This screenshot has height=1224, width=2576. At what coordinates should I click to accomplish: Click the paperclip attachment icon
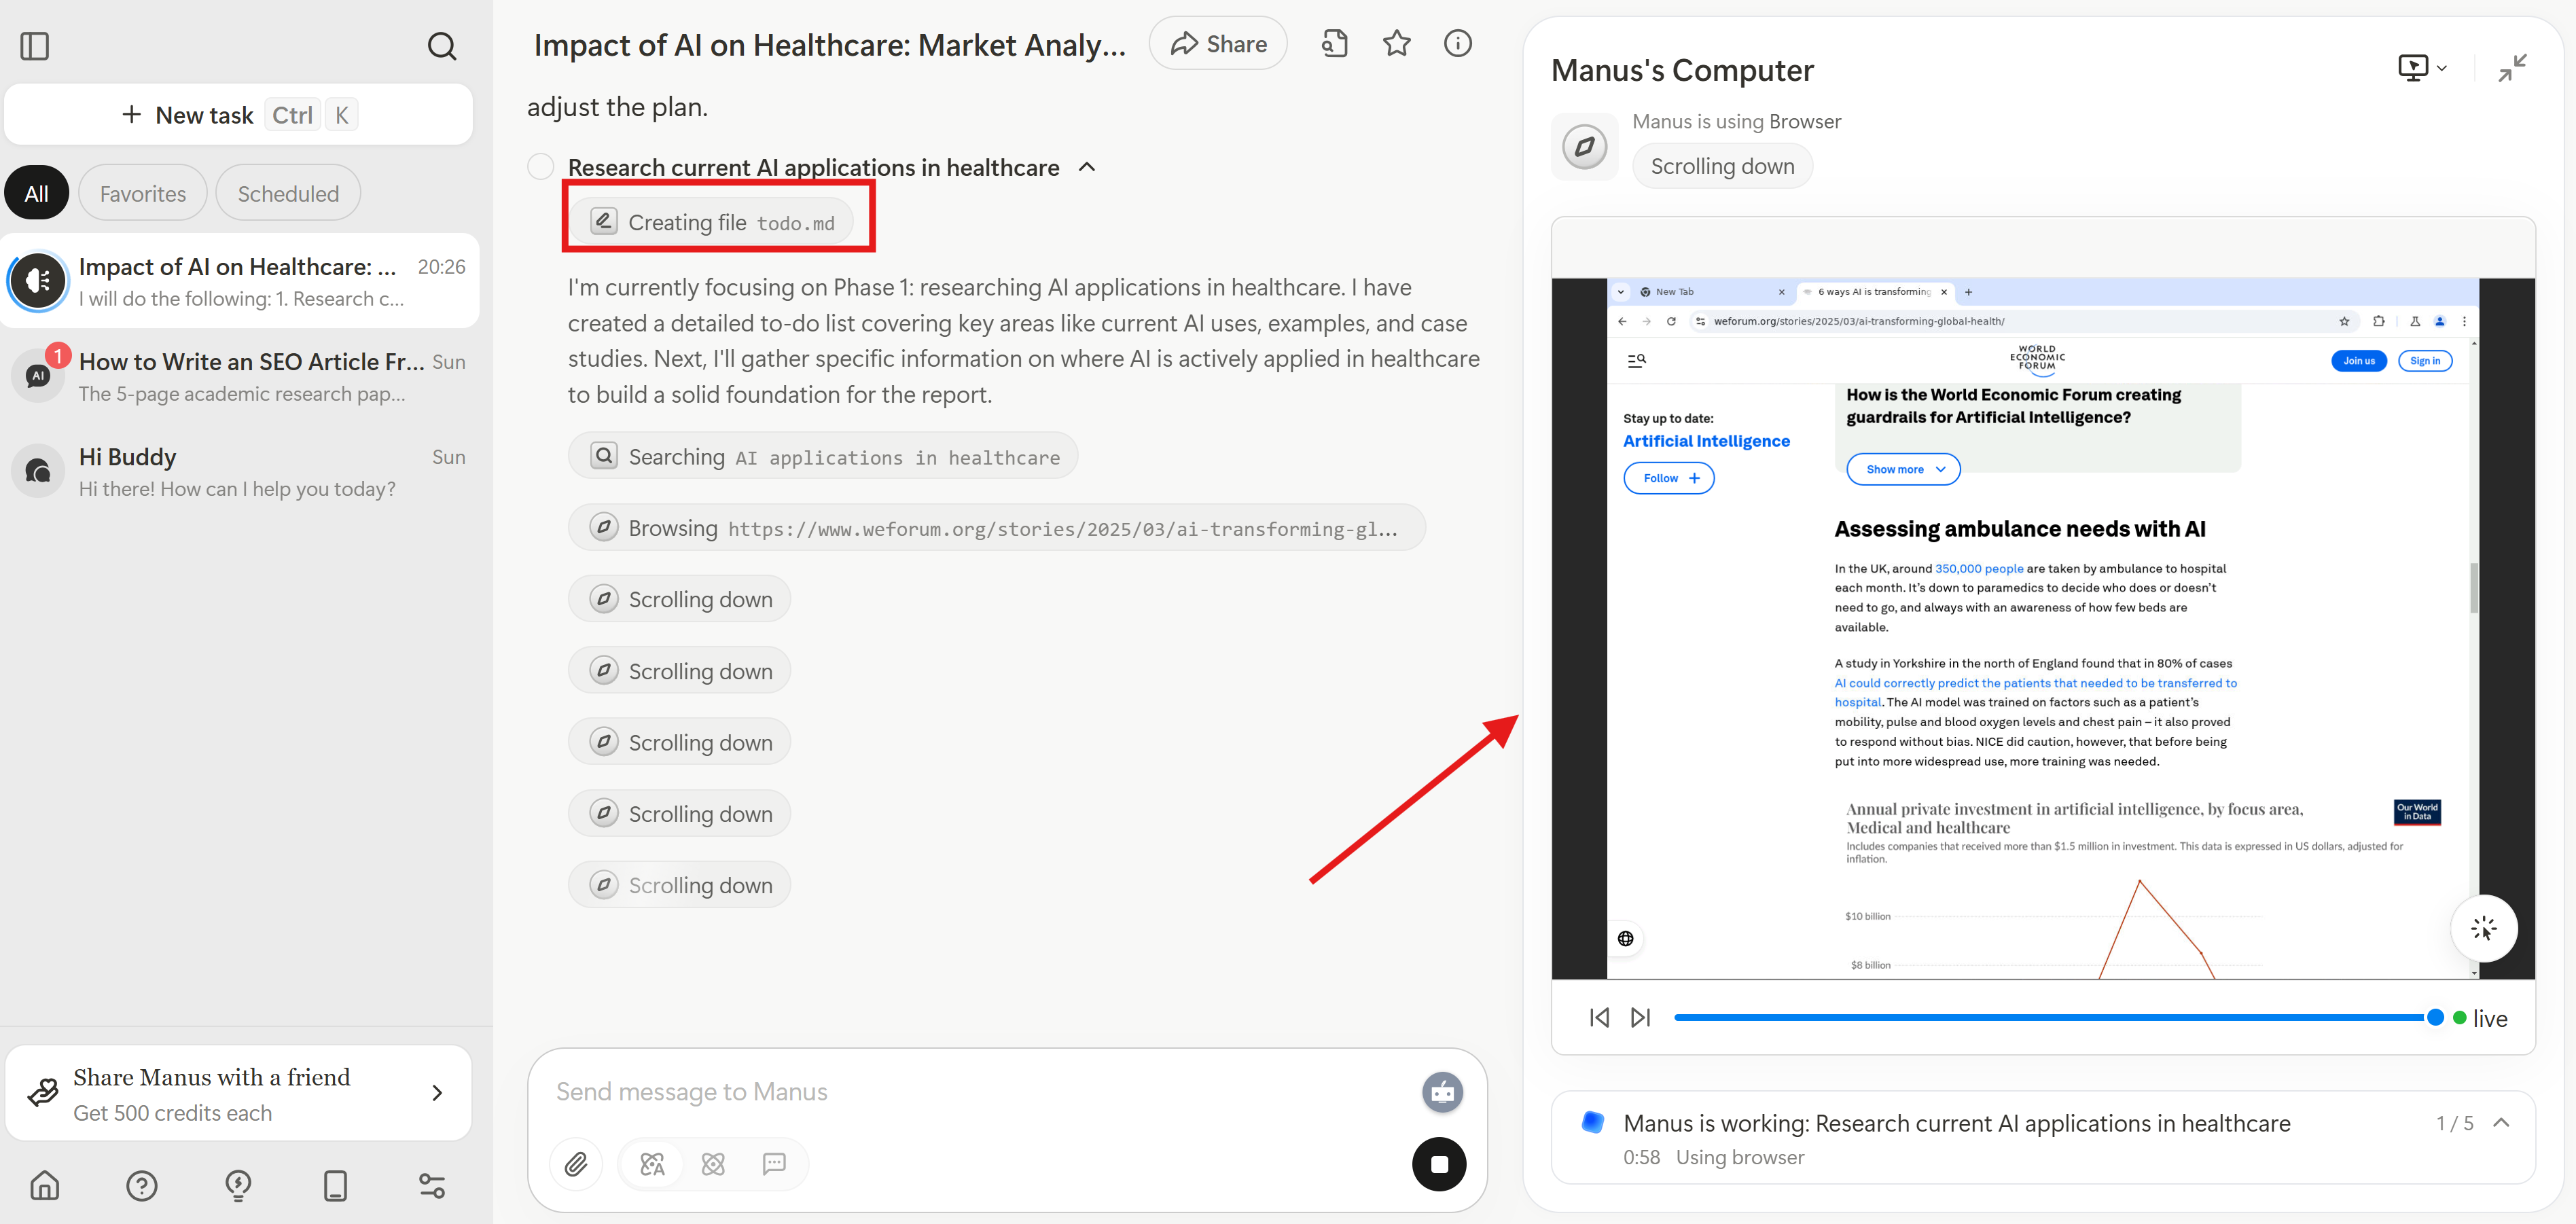coord(576,1164)
